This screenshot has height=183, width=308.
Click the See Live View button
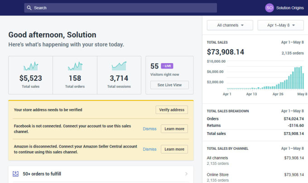[169, 85]
